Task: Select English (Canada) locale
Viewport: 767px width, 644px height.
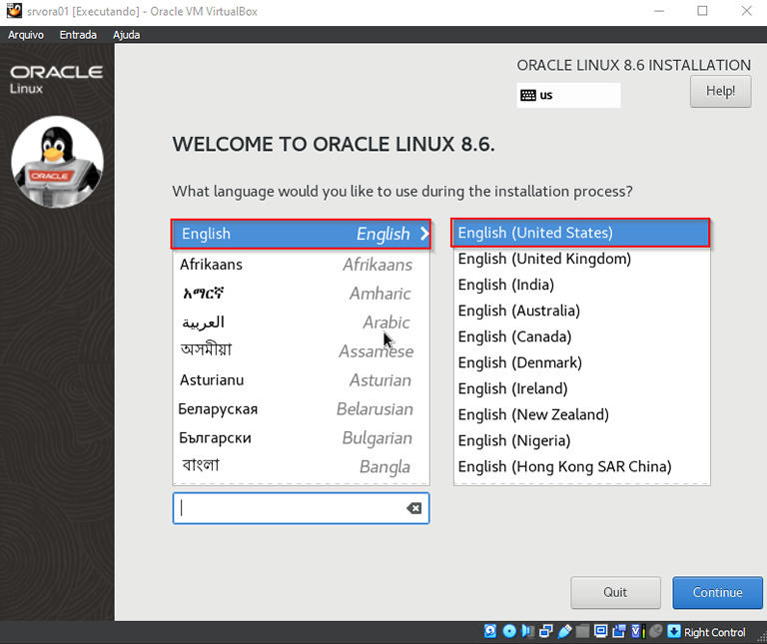Action: pyautogui.click(x=581, y=336)
